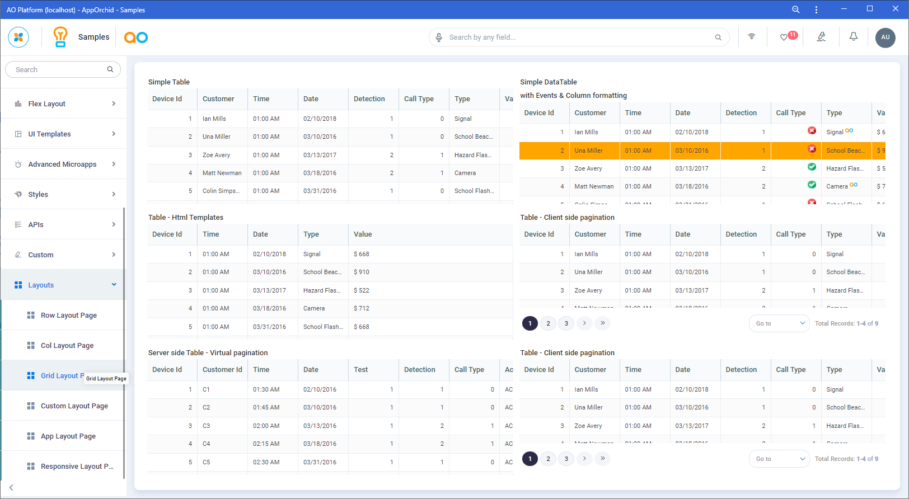Open the first Go to page dropdown
909x499 pixels.
[x=779, y=323]
